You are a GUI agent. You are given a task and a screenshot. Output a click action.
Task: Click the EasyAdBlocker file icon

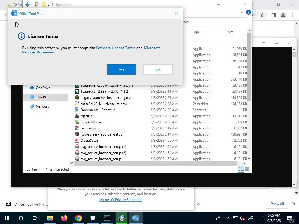pos(77,122)
